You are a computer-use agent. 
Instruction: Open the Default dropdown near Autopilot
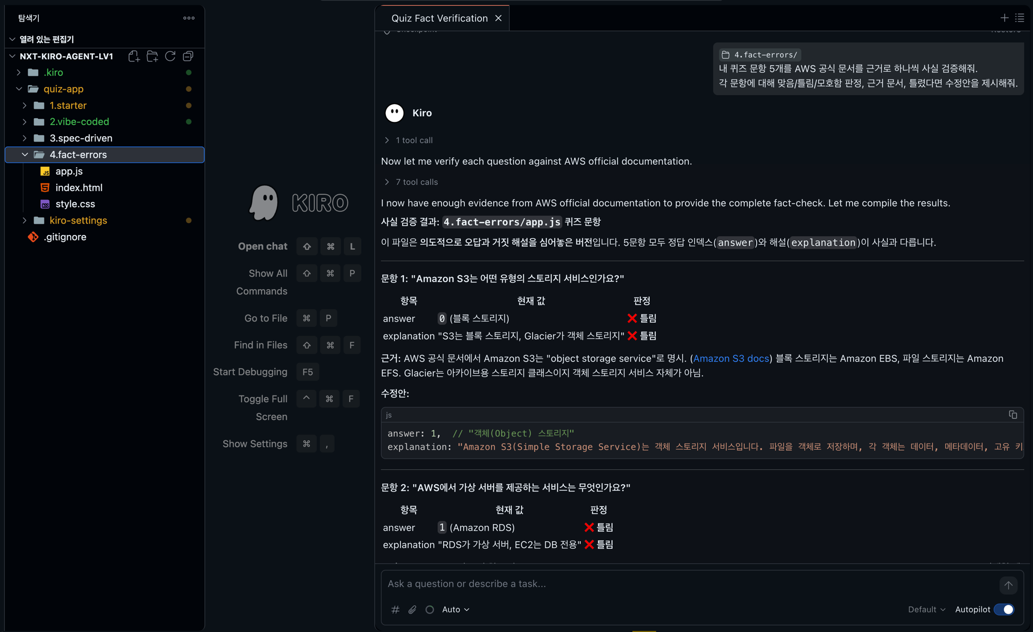point(927,609)
